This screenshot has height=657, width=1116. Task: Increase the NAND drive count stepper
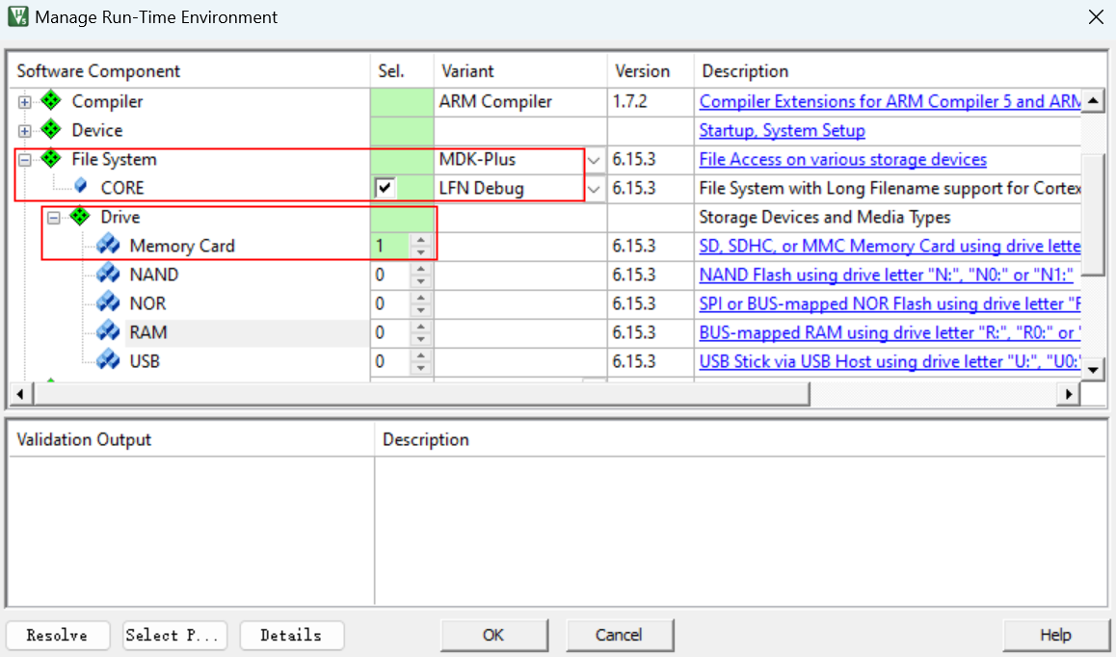419,269
